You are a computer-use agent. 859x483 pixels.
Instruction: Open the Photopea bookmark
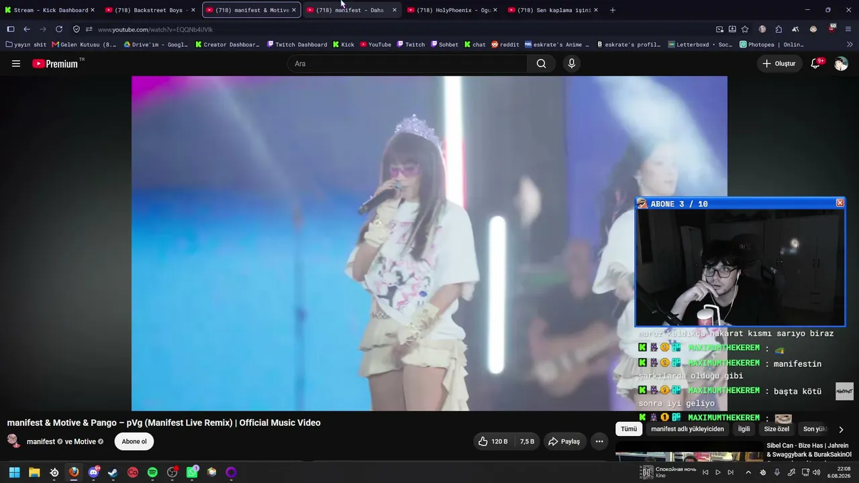(771, 44)
